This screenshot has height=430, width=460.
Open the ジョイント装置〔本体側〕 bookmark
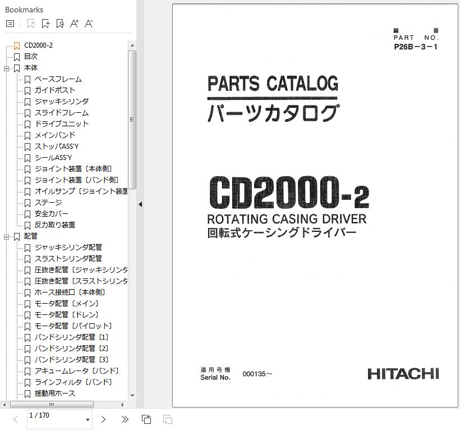tap(73, 169)
